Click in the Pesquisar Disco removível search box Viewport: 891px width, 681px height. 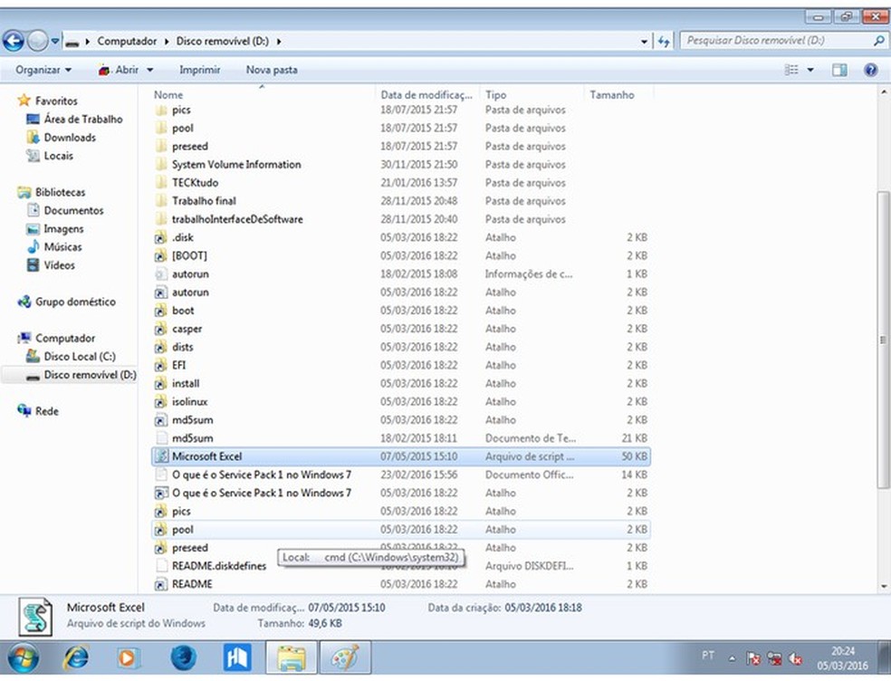[x=774, y=41]
